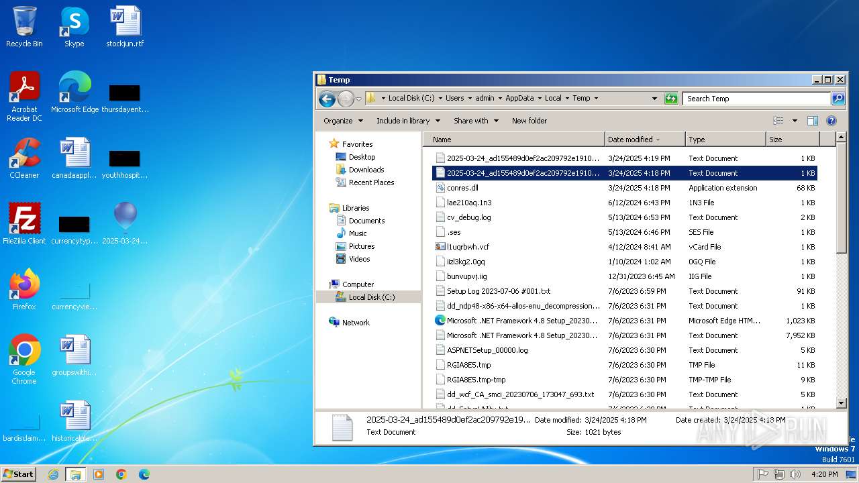Select Pictures library
Screen dimensions: 859x483
click(362, 246)
